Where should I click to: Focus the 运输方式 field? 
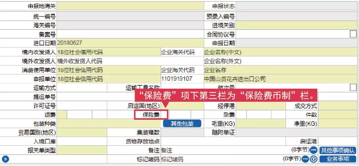82,87
